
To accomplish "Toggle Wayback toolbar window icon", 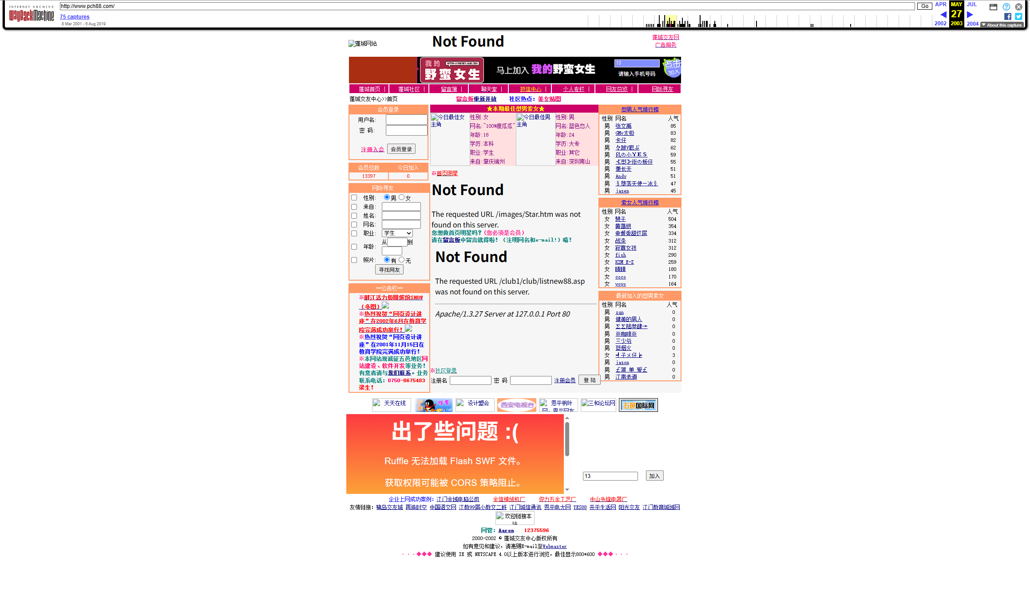I will (x=994, y=7).
